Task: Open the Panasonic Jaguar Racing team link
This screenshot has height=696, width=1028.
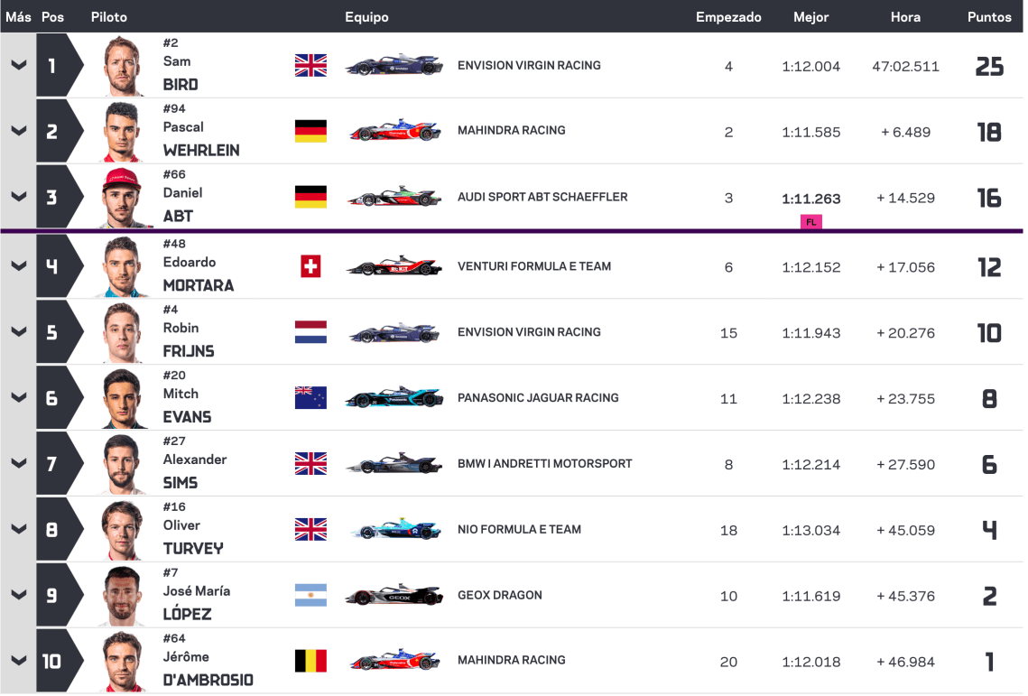Action: (x=538, y=397)
